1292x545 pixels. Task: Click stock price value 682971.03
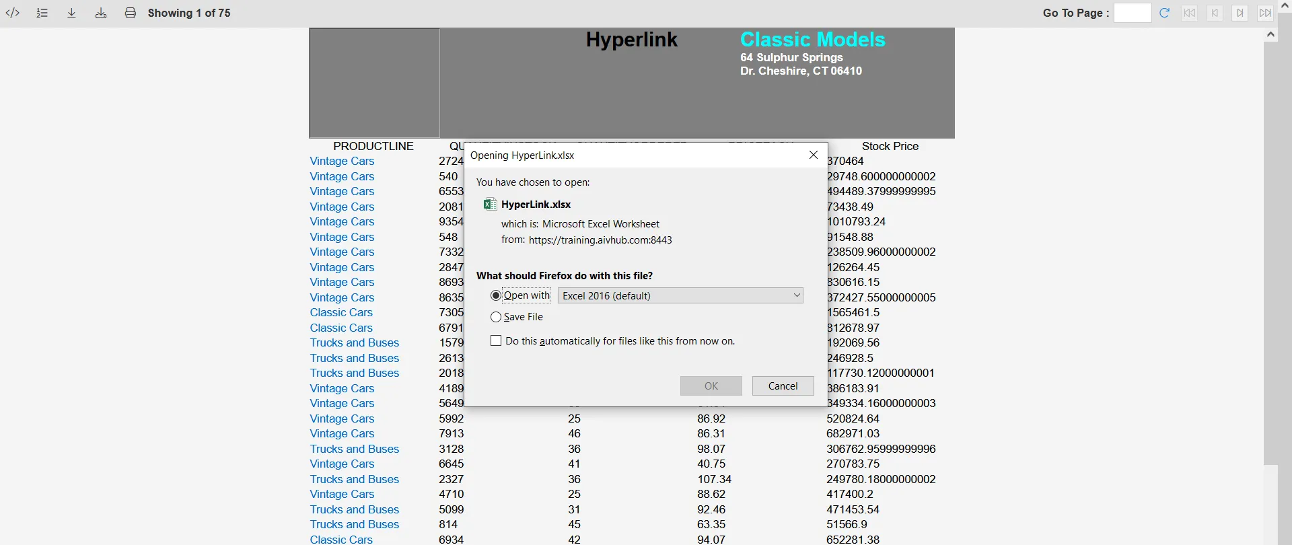(x=853, y=434)
